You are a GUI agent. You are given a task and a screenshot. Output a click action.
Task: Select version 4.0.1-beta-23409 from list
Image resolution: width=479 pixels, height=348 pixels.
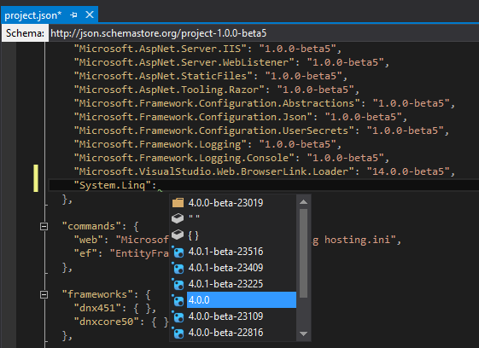tap(225, 268)
